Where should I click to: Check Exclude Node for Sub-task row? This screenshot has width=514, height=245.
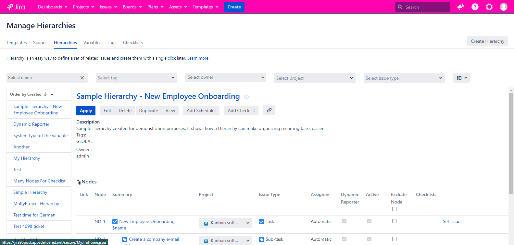(394, 239)
